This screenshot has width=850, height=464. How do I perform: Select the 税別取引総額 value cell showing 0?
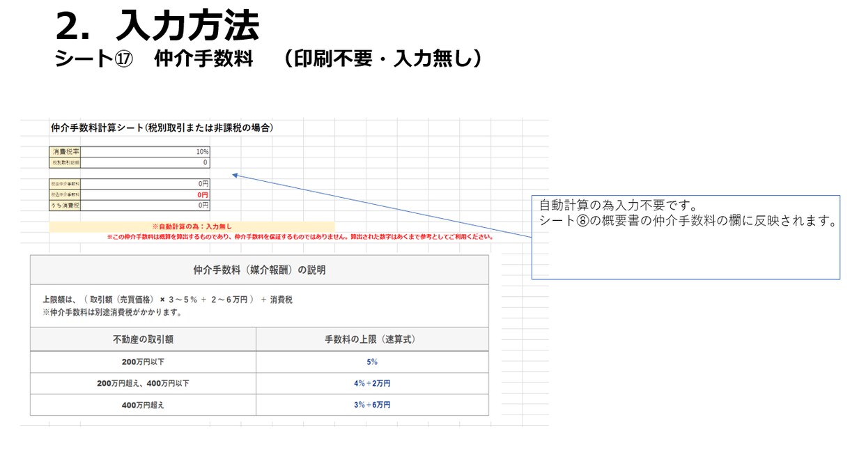[x=145, y=162]
